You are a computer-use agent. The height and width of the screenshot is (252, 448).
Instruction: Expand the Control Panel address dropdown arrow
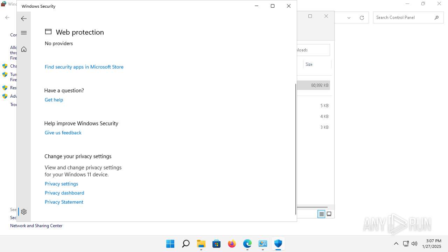pyautogui.click(x=349, y=17)
